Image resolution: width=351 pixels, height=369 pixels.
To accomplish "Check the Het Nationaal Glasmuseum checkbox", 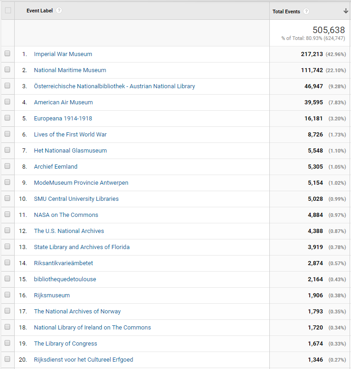I will (7, 150).
